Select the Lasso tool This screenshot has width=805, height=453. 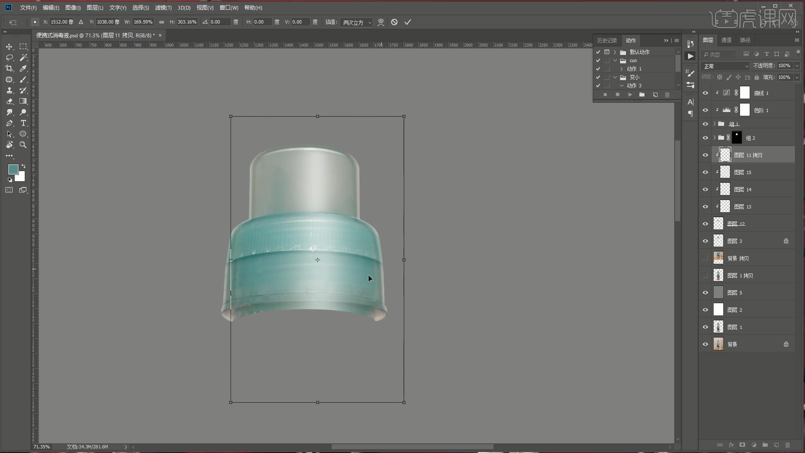point(9,57)
